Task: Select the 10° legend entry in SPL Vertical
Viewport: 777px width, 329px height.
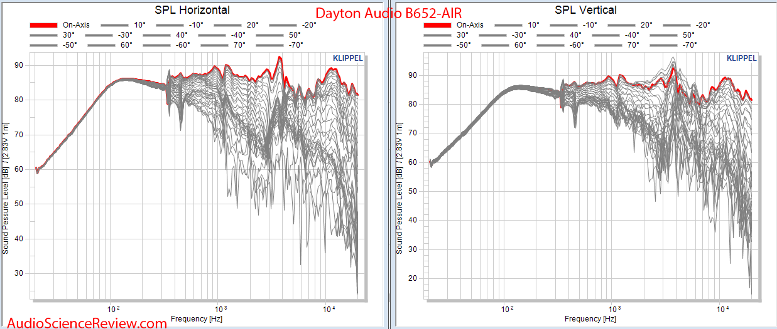Action: tap(516, 25)
